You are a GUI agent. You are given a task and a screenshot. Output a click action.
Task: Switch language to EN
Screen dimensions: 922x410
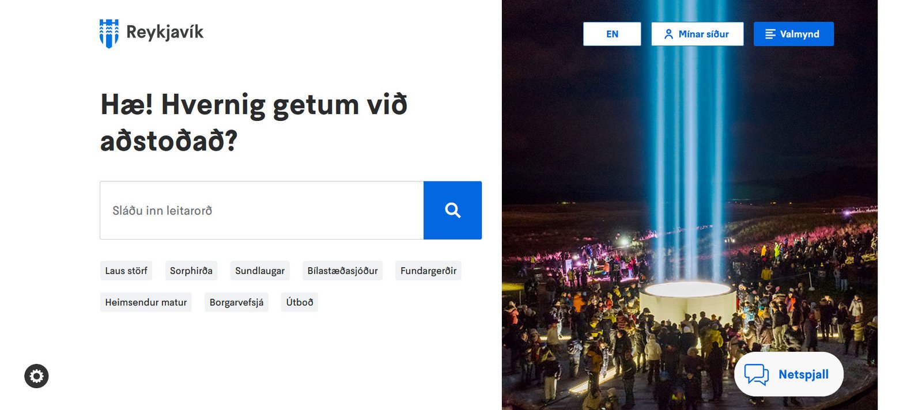(x=612, y=34)
